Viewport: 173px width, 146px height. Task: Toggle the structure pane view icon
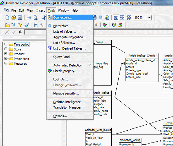coord(116,18)
